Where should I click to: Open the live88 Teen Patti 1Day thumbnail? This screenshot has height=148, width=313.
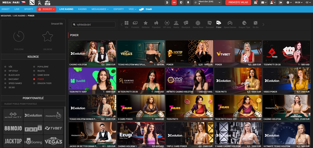tap(92, 81)
